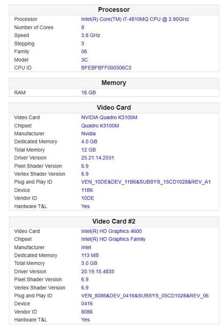Select the Video Card #2 header
Viewport: 222px width, 329px height.
click(114, 221)
